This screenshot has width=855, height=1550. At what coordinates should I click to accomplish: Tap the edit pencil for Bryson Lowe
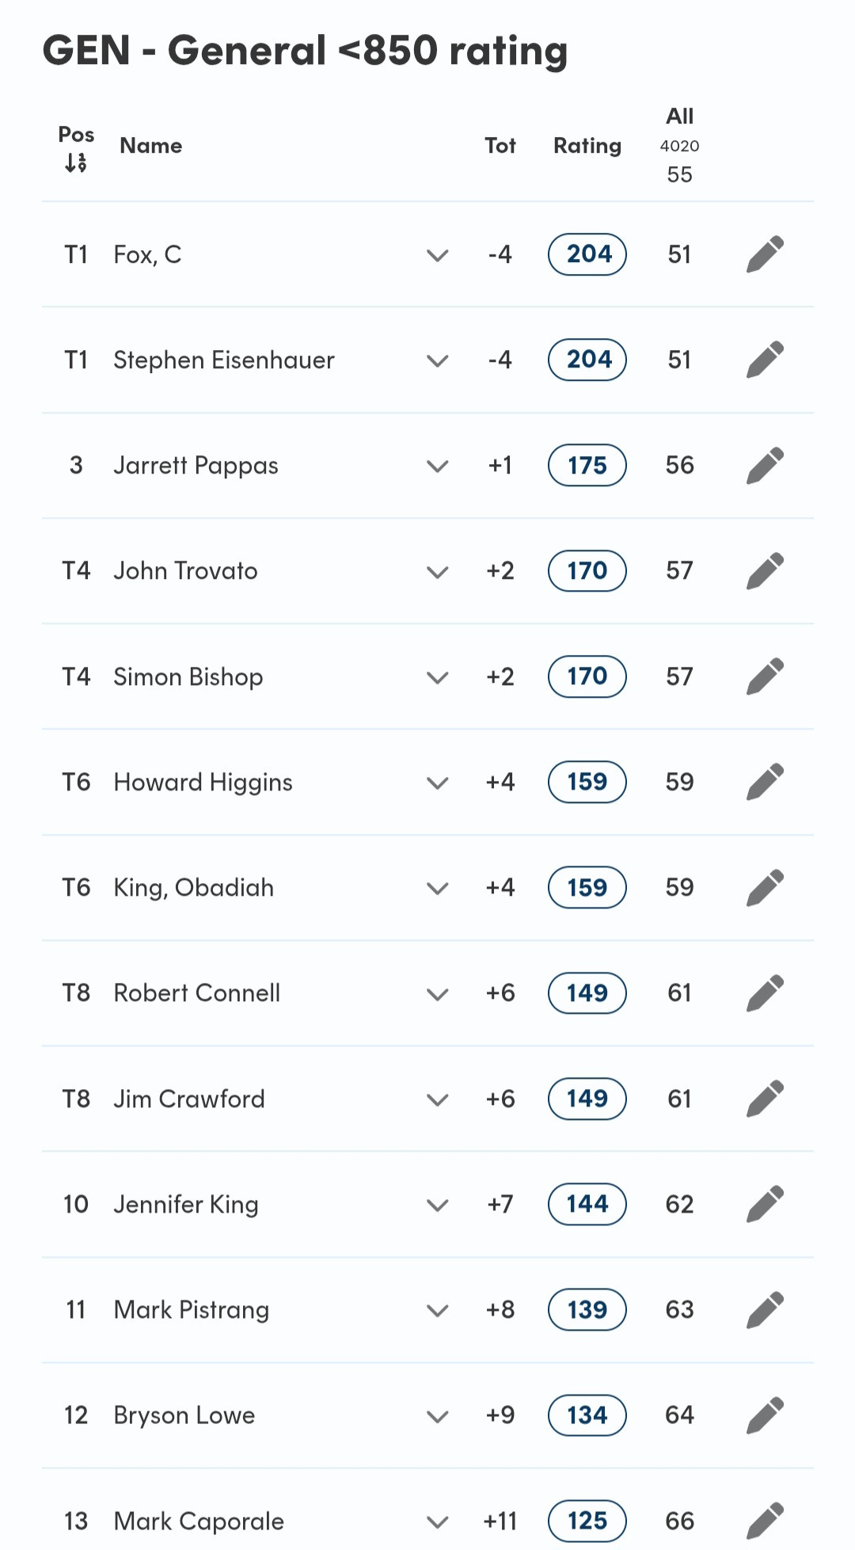(765, 1415)
